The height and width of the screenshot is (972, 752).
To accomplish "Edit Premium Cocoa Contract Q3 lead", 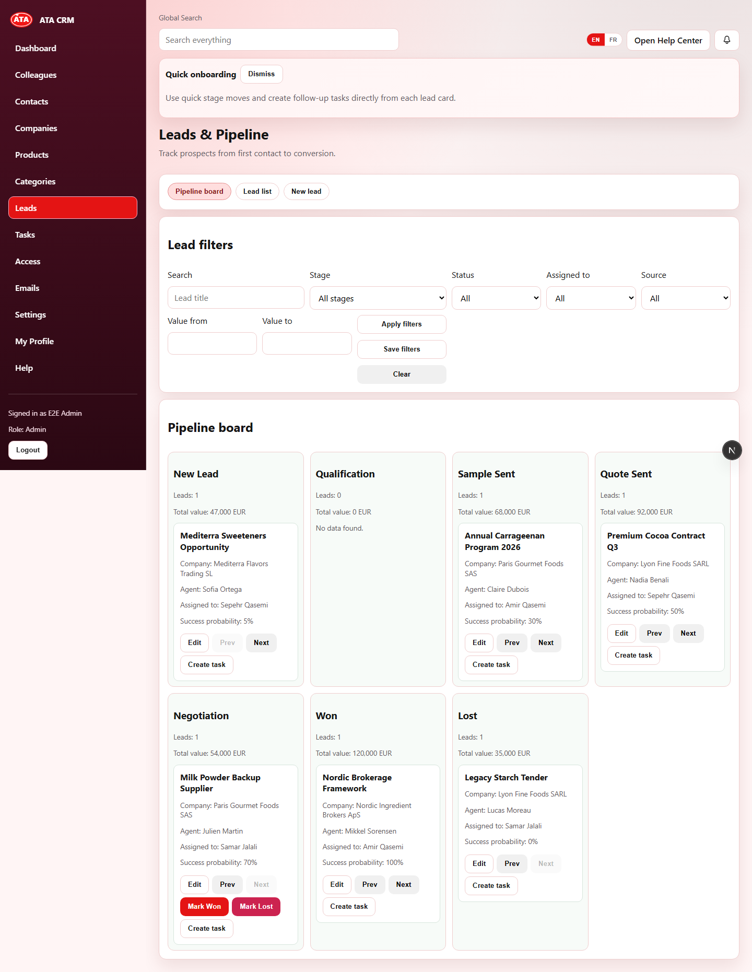I will (621, 634).
